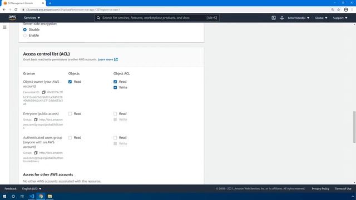Click the Windows search circle icon
356x200 pixels.
(13, 196)
